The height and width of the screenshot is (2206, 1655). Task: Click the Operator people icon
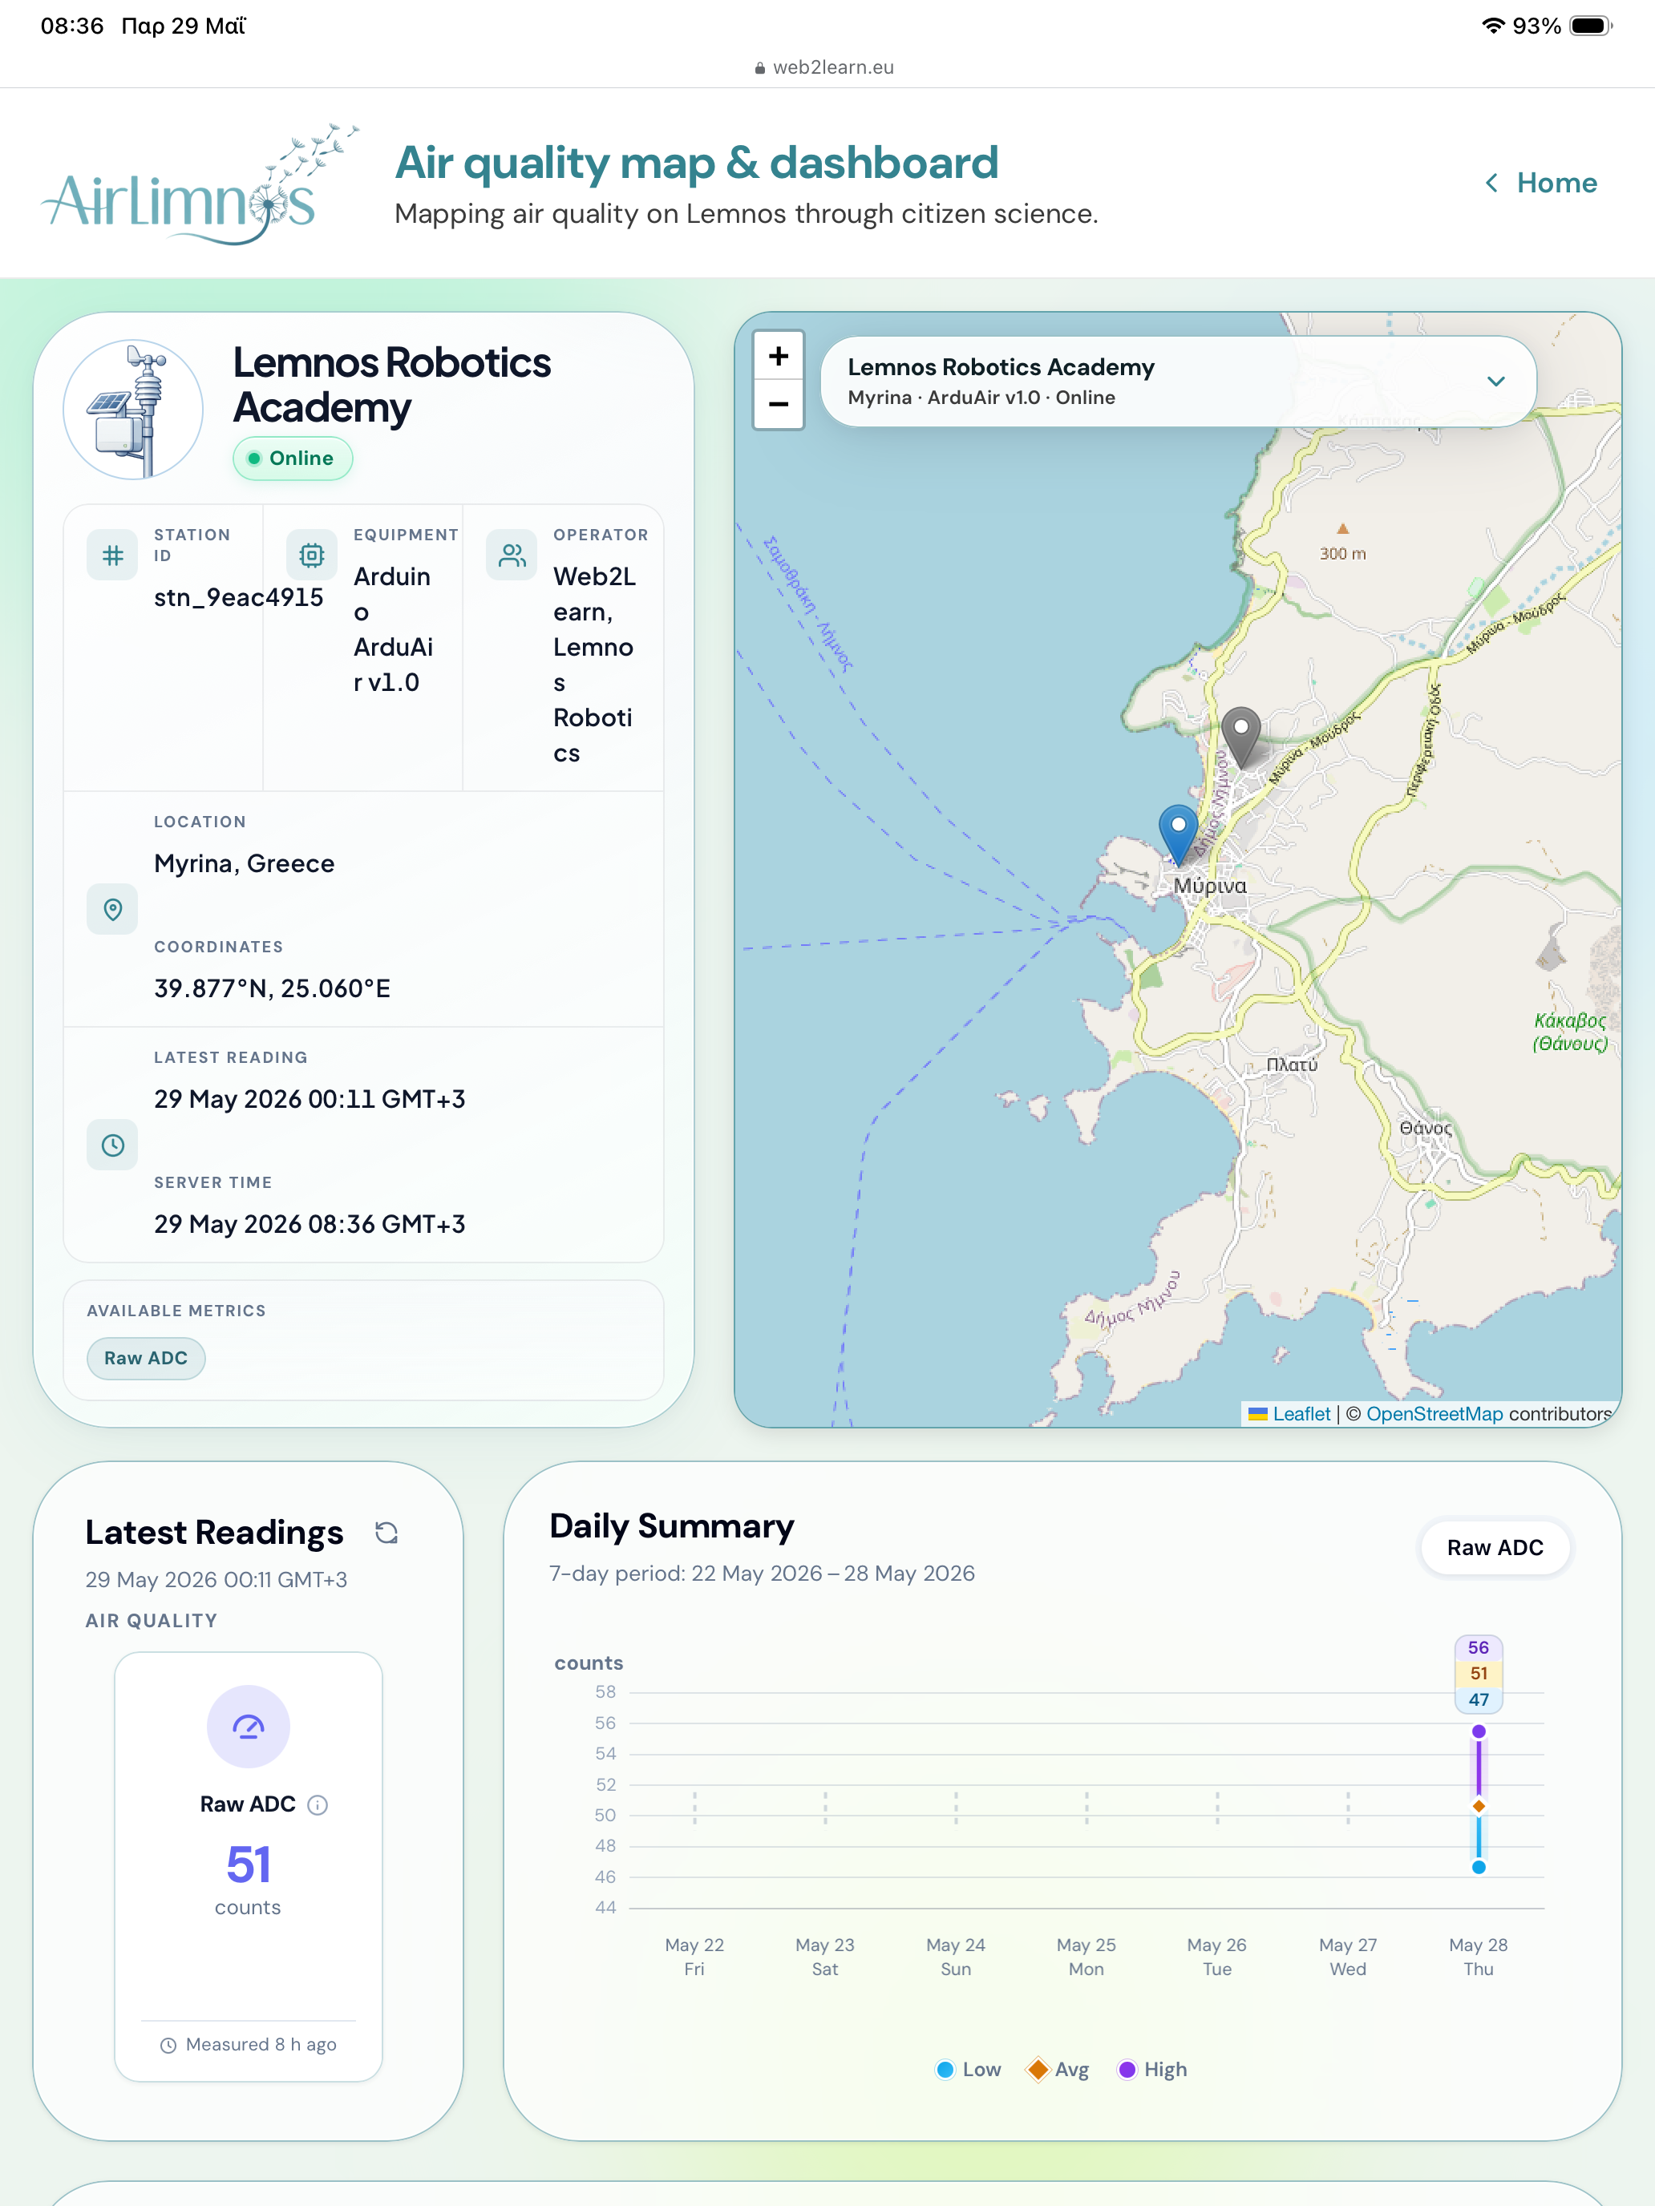tap(512, 555)
